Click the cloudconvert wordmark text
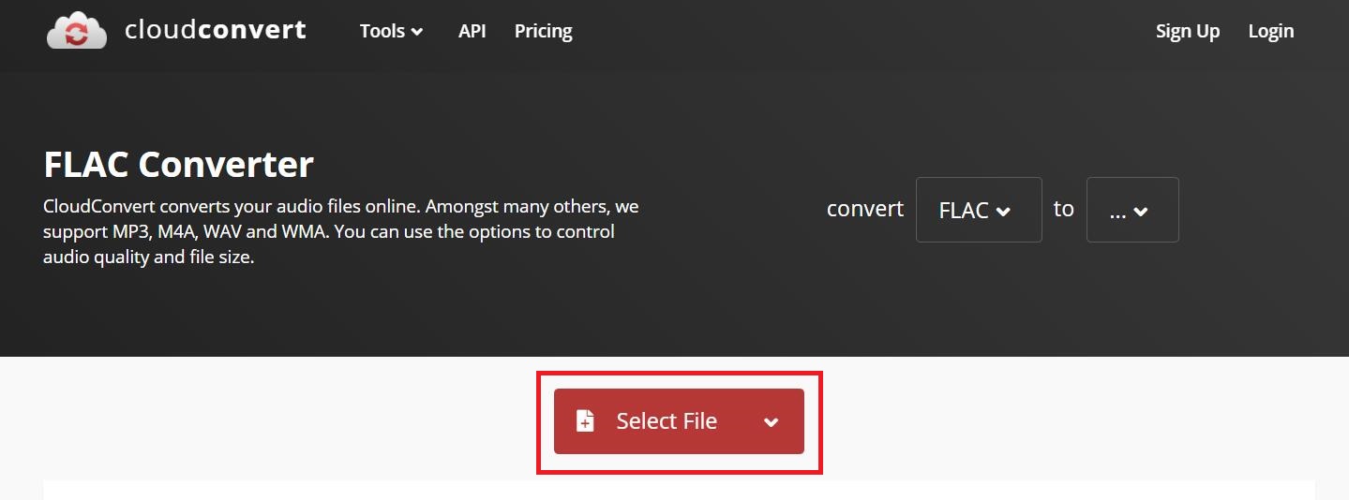1349x500 pixels. pyautogui.click(x=215, y=30)
